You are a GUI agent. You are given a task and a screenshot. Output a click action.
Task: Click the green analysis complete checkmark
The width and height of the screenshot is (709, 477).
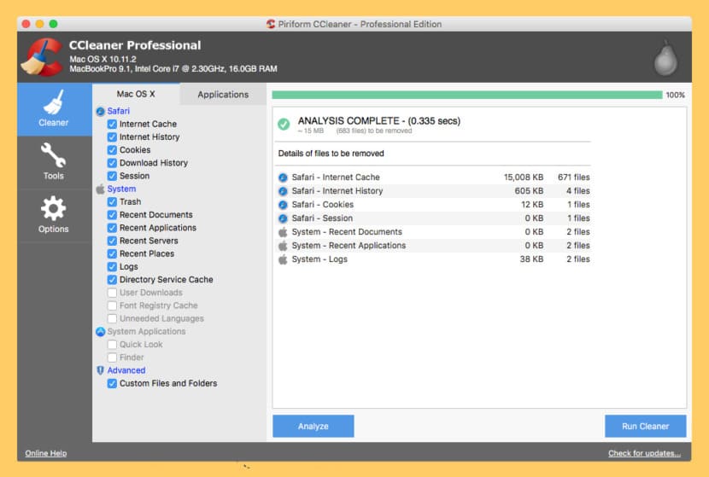284,124
